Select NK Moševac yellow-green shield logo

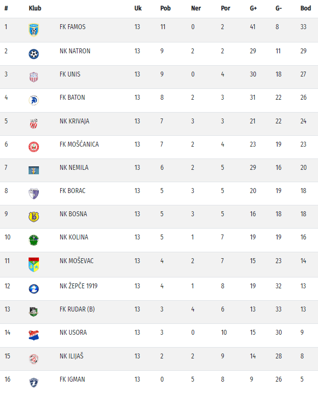click(34, 265)
